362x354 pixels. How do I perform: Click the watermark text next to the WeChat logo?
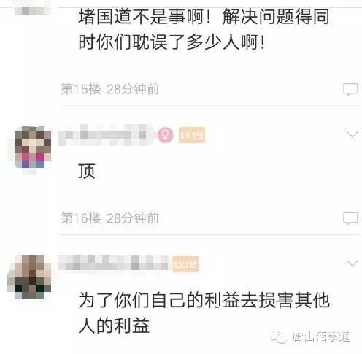(321, 337)
